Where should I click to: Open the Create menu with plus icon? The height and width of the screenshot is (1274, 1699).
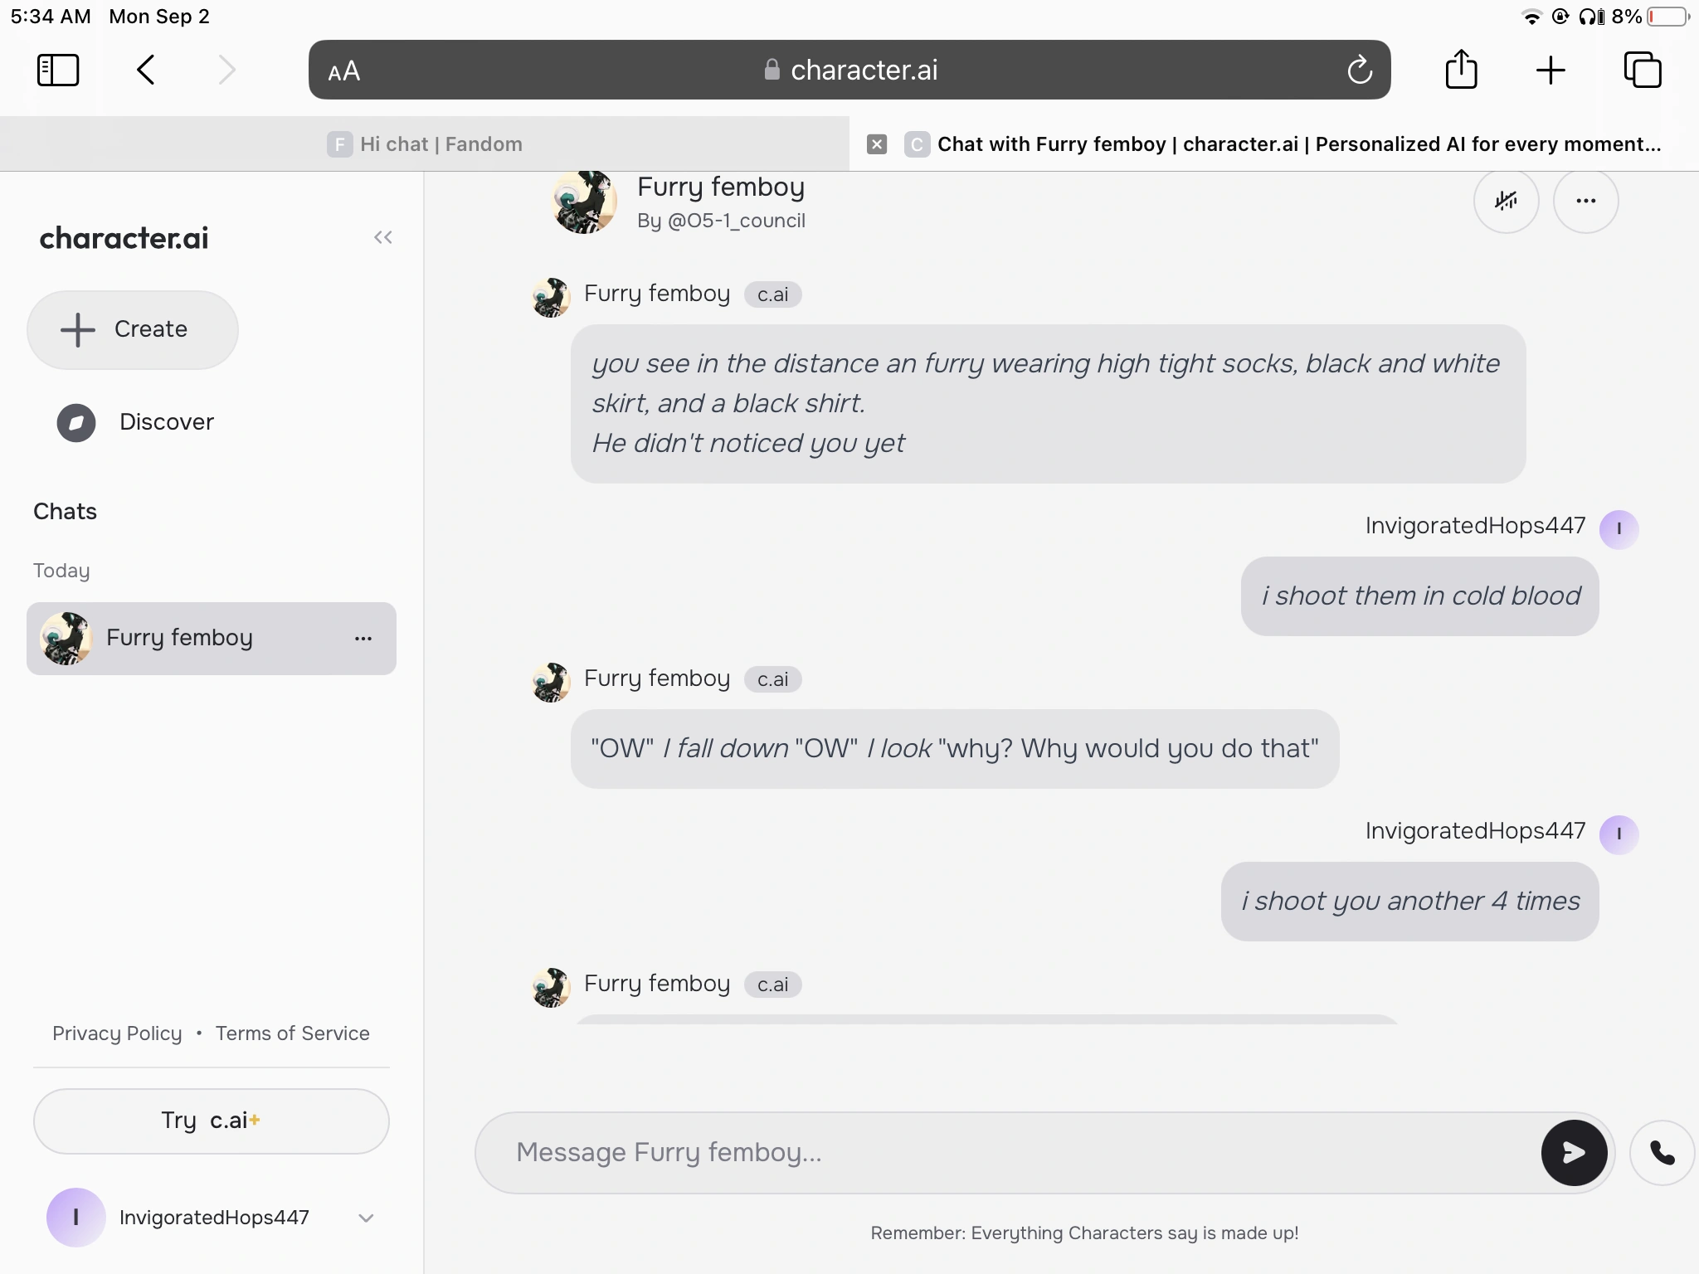pyautogui.click(x=132, y=329)
